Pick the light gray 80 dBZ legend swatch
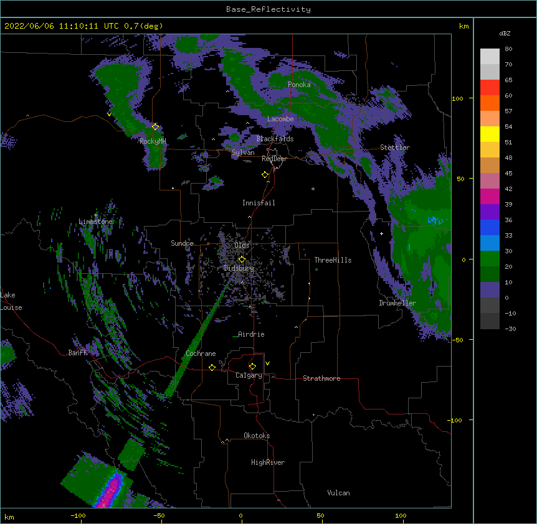The width and height of the screenshot is (537, 524). pos(490,57)
